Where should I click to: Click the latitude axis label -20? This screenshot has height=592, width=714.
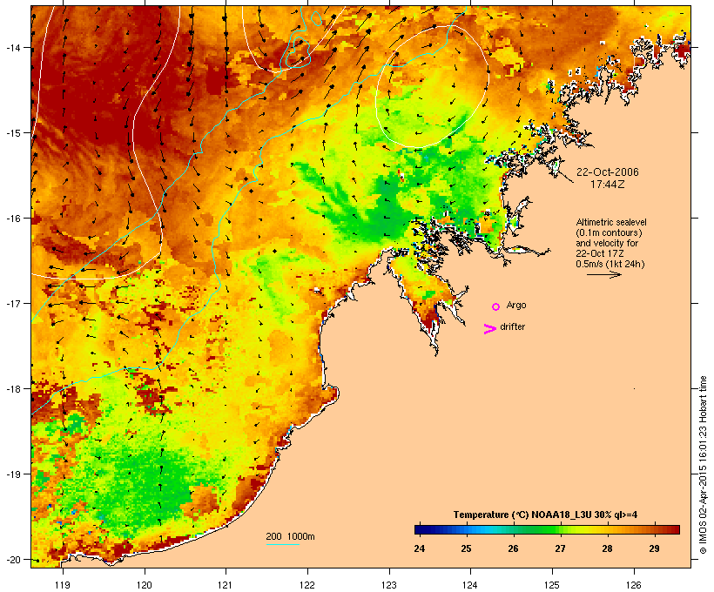pos(12,560)
